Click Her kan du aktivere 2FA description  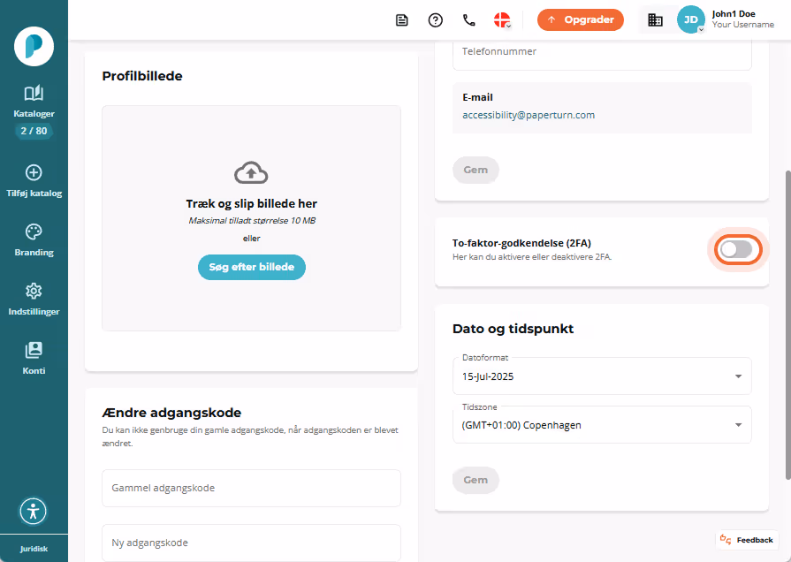coord(532,257)
